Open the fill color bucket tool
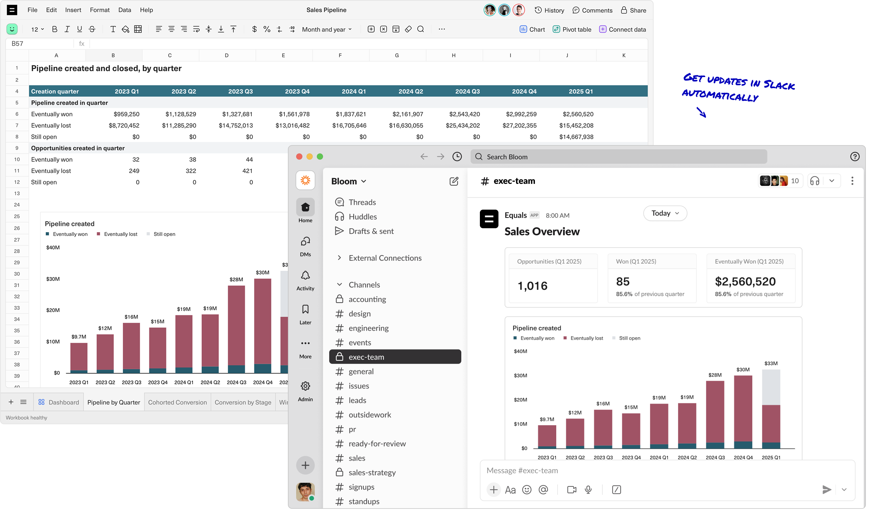This screenshot has width=871, height=514. tap(126, 30)
